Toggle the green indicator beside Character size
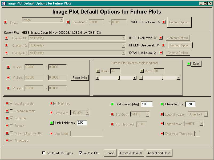214x160 pixels. pyautogui.click(x=162, y=104)
